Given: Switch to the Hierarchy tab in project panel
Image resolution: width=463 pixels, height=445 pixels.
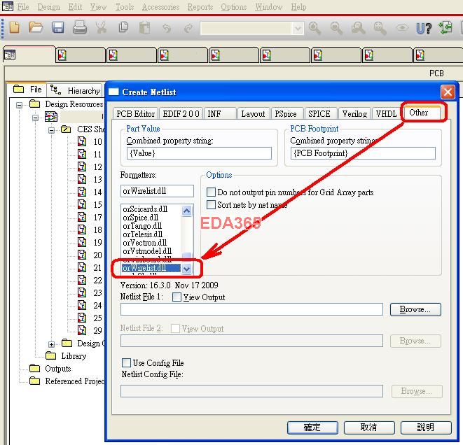Looking at the screenshot, I should pyautogui.click(x=76, y=90).
